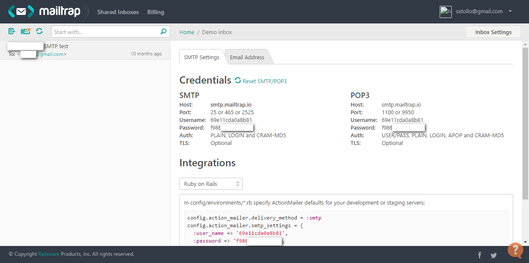Open the Railsware link in footer
Screen dimensions: 529x263
pos(49,254)
